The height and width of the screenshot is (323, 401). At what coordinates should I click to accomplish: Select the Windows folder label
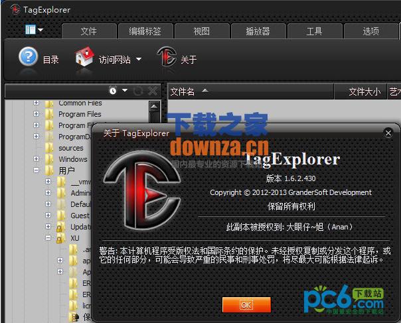click(73, 159)
